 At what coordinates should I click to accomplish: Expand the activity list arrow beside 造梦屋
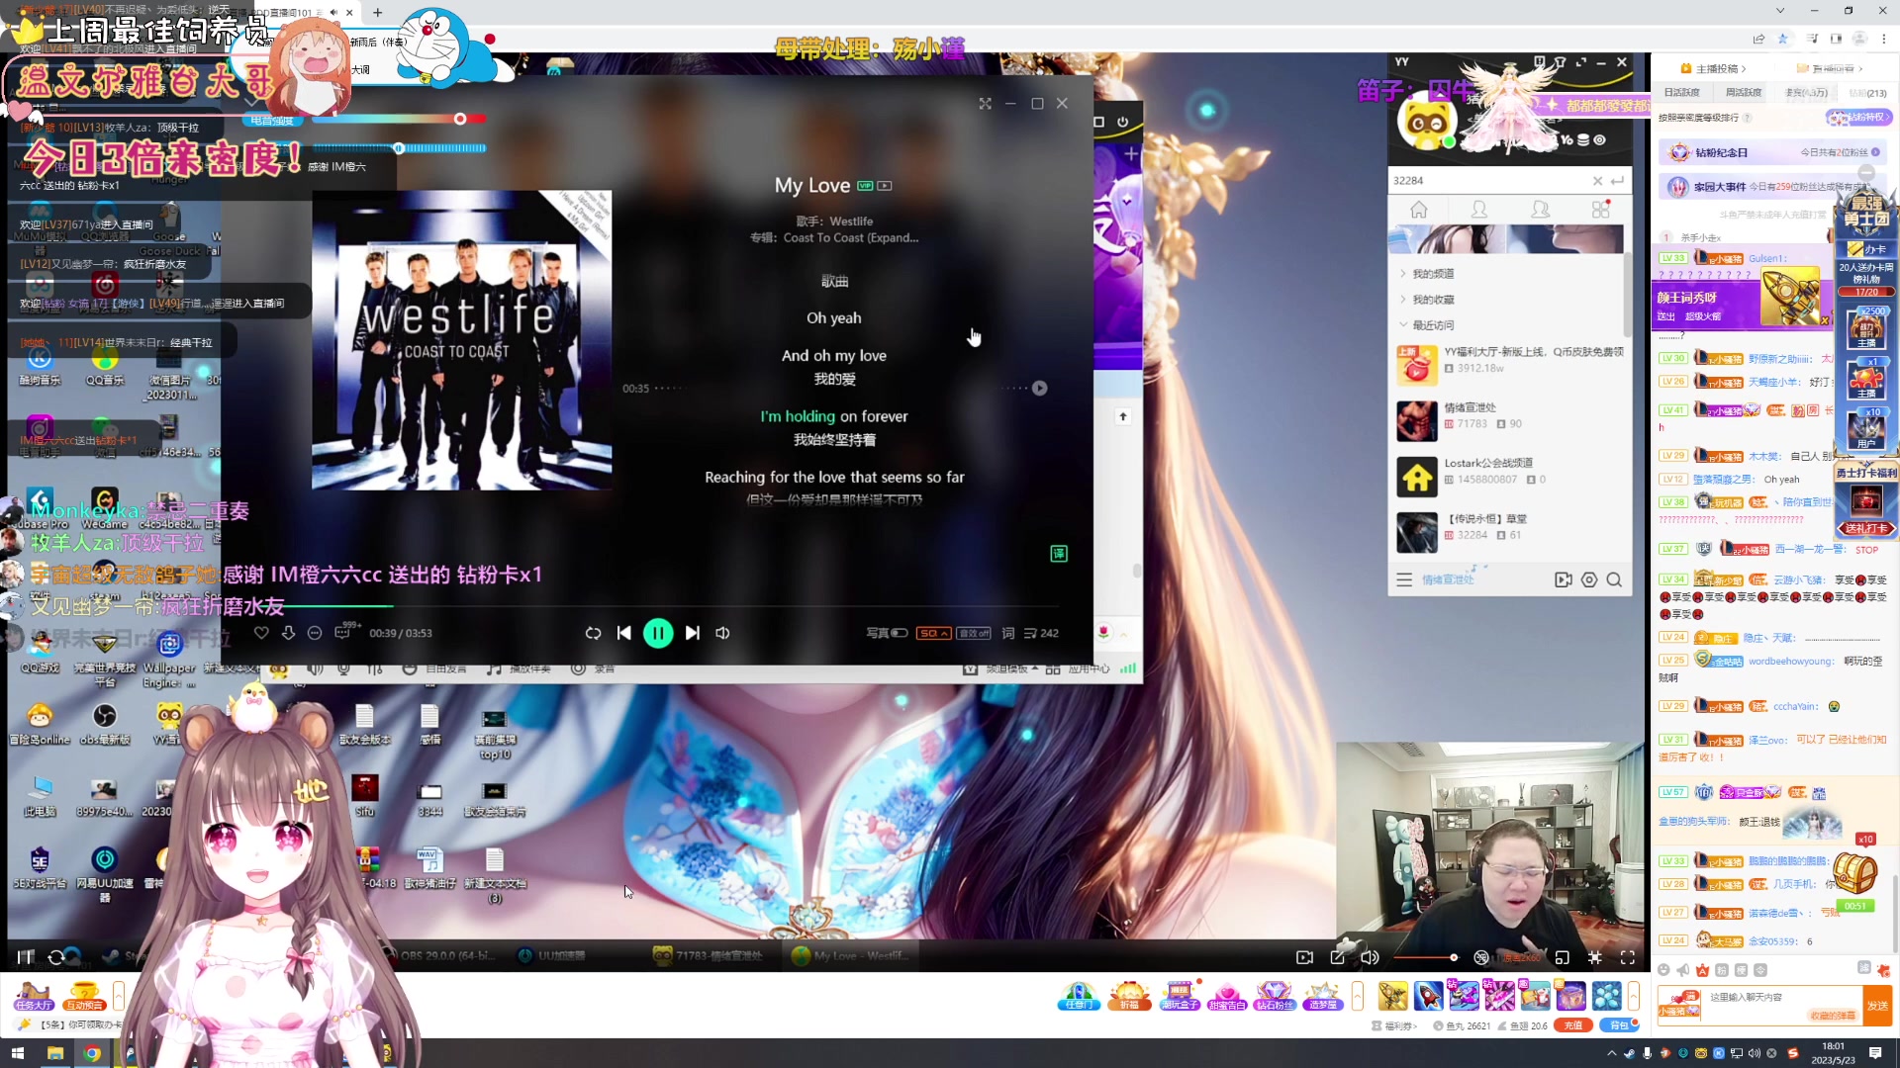pos(1358,996)
